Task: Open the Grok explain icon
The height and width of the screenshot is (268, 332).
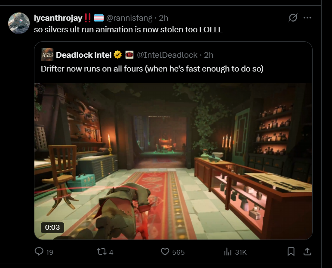Action: click(293, 18)
